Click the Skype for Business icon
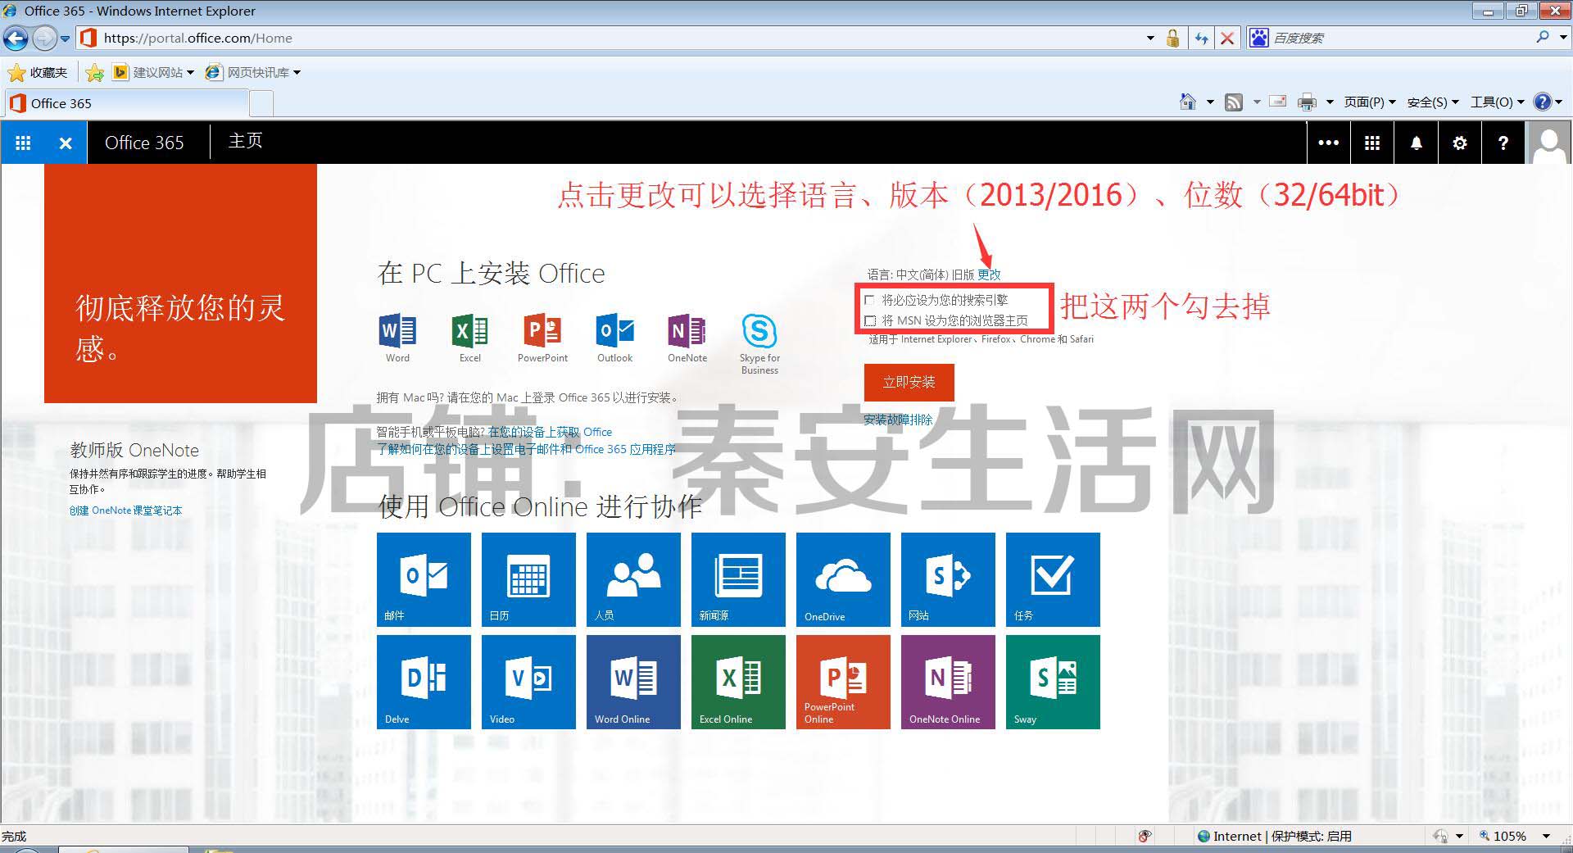Screen dimensions: 1573x853 click(x=759, y=331)
